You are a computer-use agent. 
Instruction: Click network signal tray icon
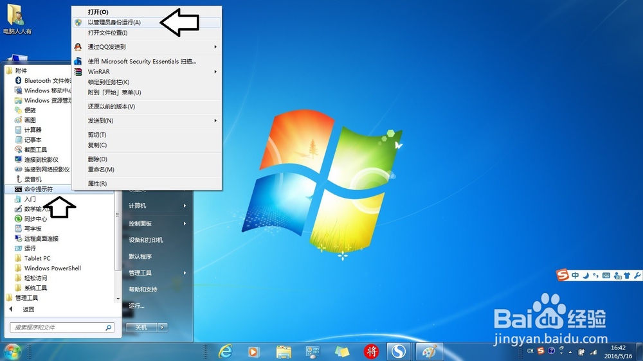click(593, 352)
